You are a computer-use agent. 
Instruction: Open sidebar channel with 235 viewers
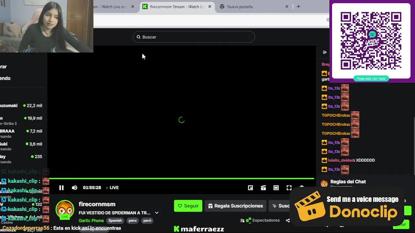click(21, 159)
